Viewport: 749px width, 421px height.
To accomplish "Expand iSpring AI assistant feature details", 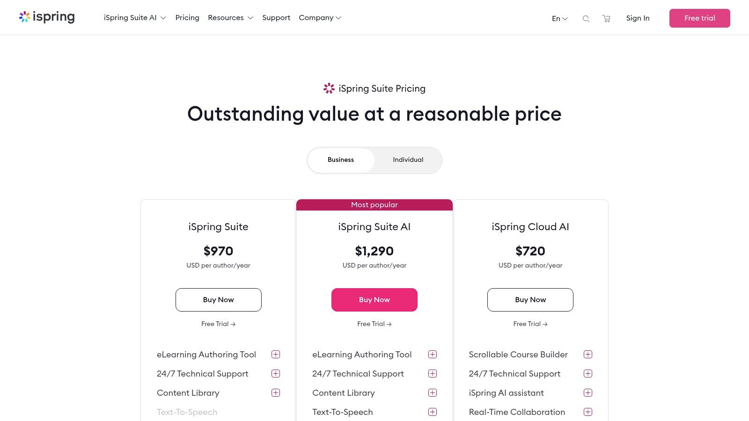I will pos(588,393).
